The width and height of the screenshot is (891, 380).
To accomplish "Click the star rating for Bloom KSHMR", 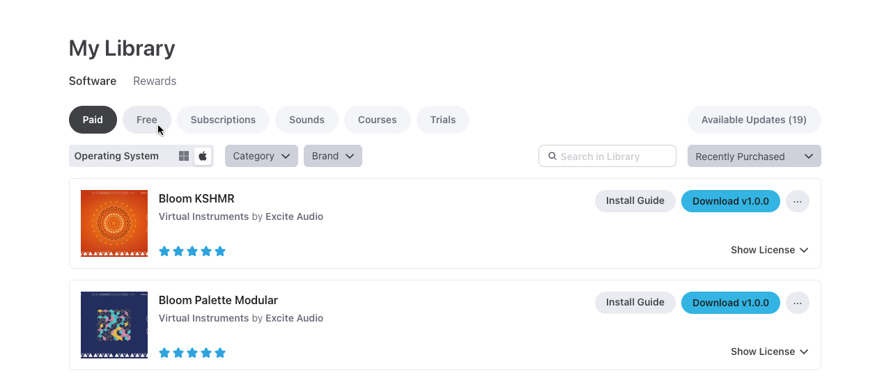I will (192, 251).
